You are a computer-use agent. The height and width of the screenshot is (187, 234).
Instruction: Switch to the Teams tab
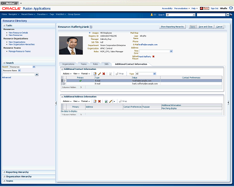(84, 64)
